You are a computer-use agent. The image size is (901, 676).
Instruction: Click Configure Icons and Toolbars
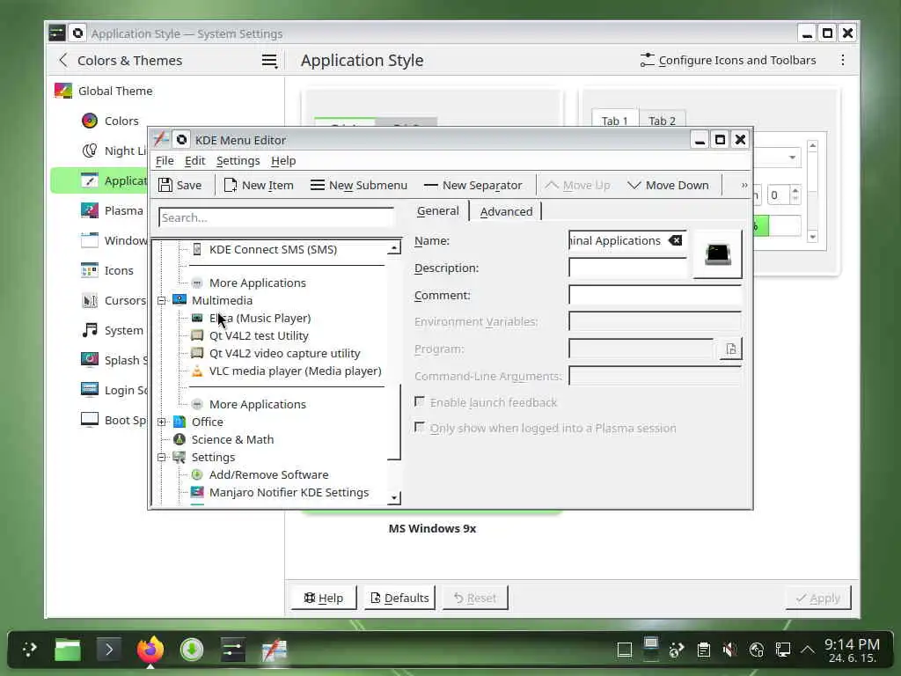point(728,61)
